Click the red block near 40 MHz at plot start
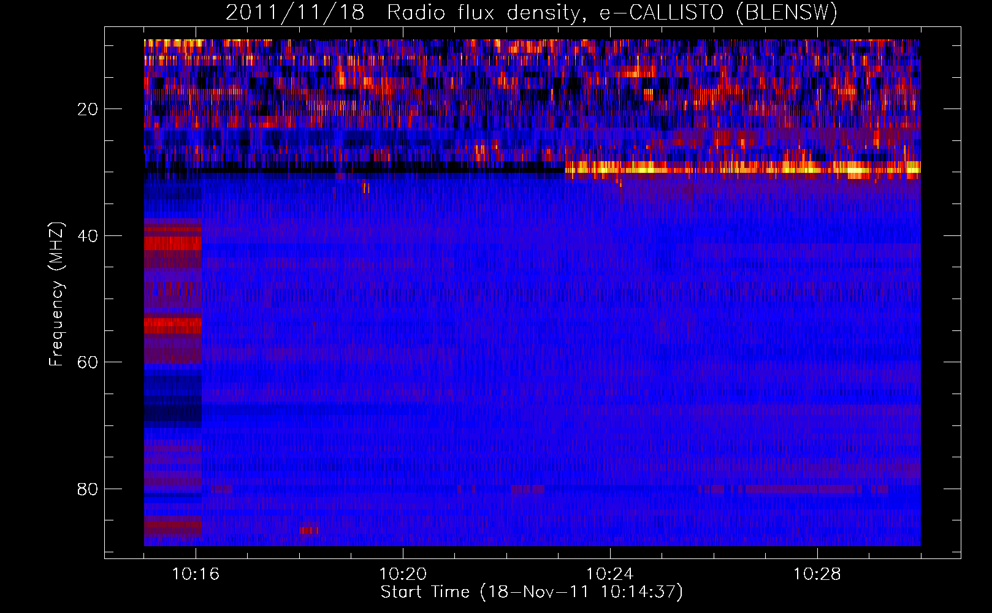The width and height of the screenshot is (992, 613). click(x=173, y=243)
